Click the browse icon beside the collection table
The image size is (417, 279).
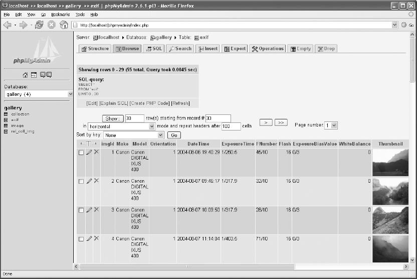(x=6, y=114)
